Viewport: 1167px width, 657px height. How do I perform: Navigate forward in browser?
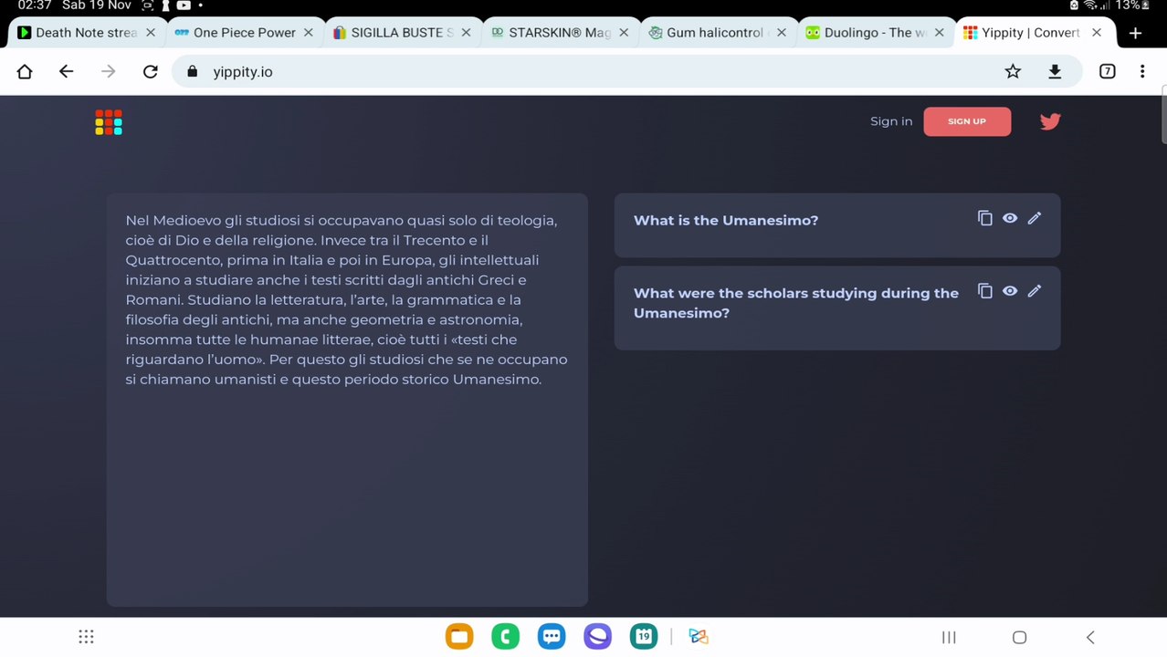[x=109, y=71]
